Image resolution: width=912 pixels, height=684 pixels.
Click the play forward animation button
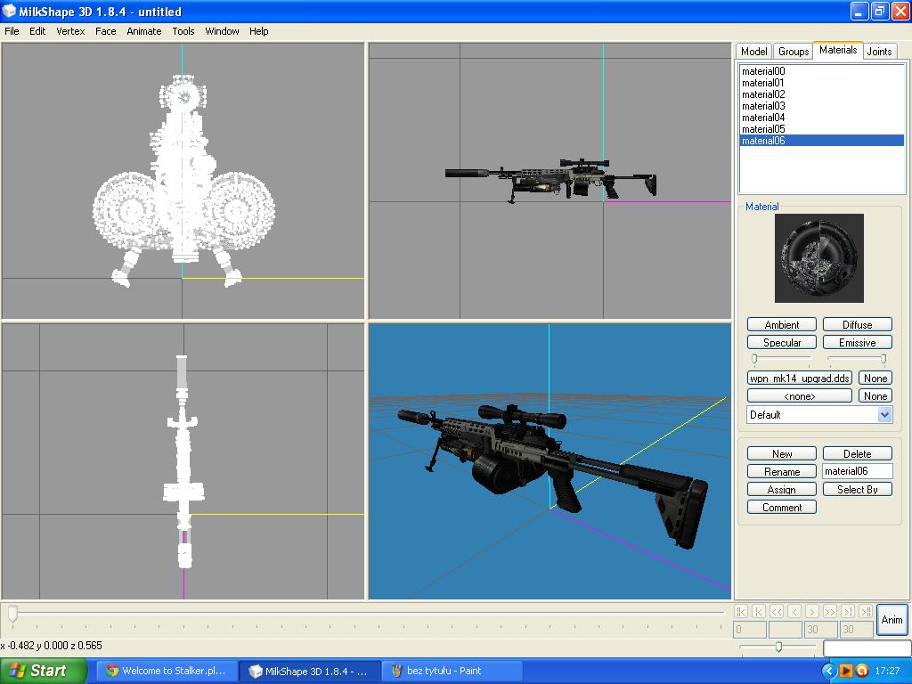pyautogui.click(x=812, y=611)
